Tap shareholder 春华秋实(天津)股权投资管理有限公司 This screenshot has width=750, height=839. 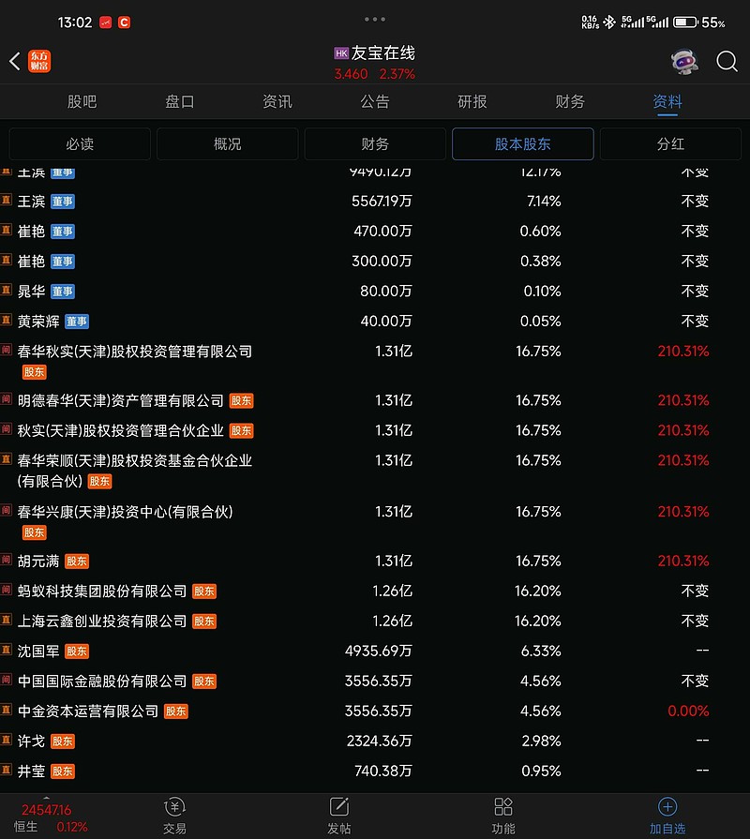(x=135, y=352)
